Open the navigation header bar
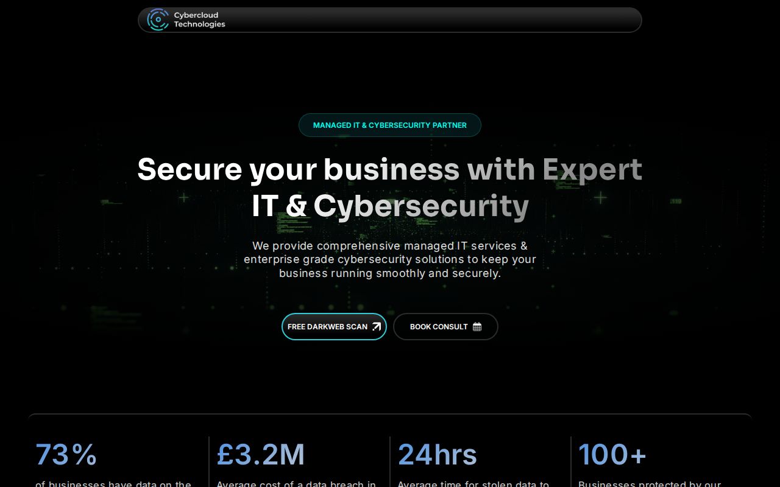This screenshot has height=487, width=780. point(390,19)
